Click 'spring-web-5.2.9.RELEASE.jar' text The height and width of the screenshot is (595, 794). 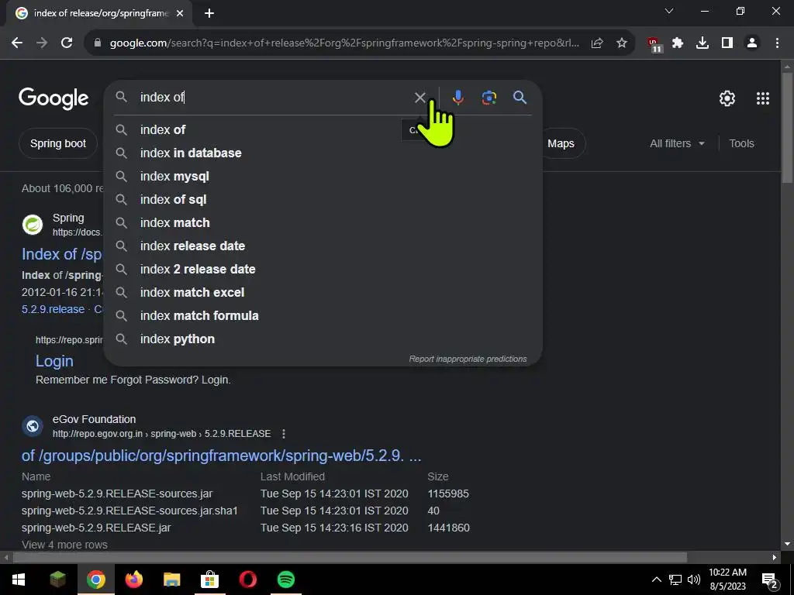(96, 528)
